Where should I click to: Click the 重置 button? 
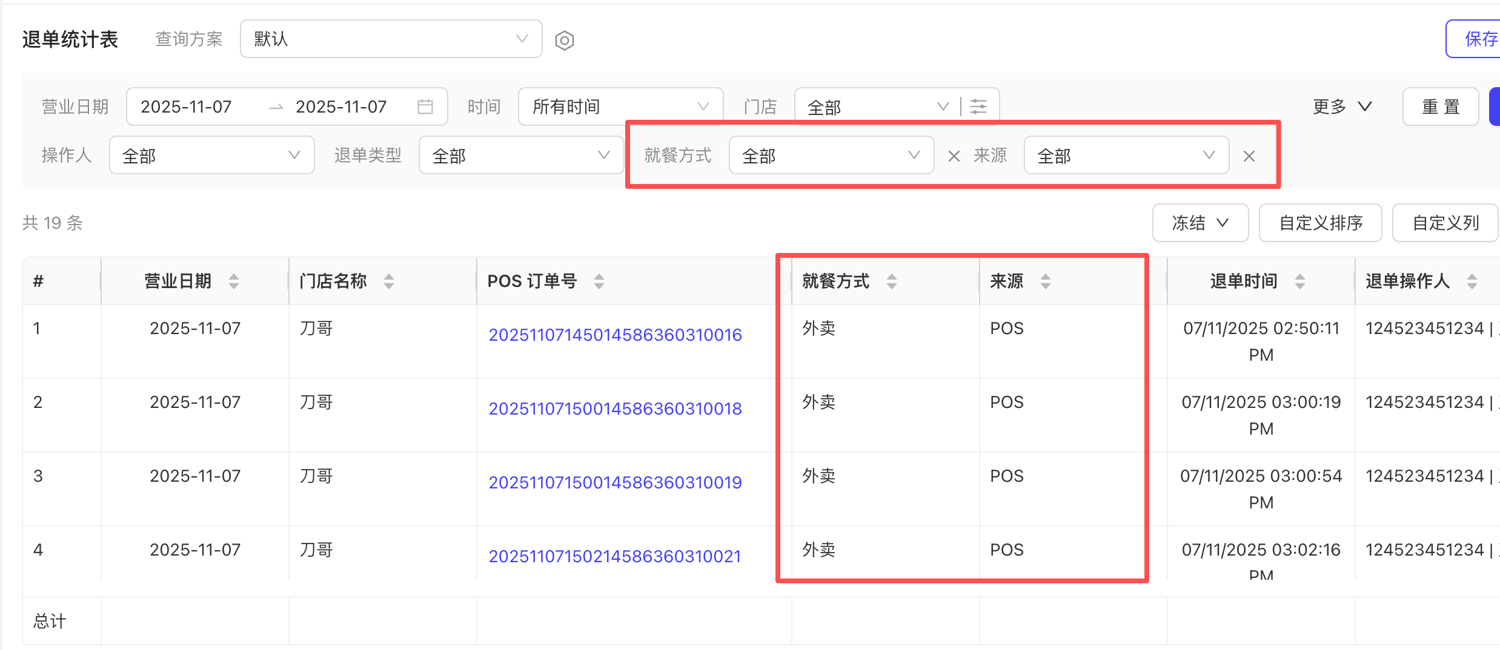tap(1440, 107)
